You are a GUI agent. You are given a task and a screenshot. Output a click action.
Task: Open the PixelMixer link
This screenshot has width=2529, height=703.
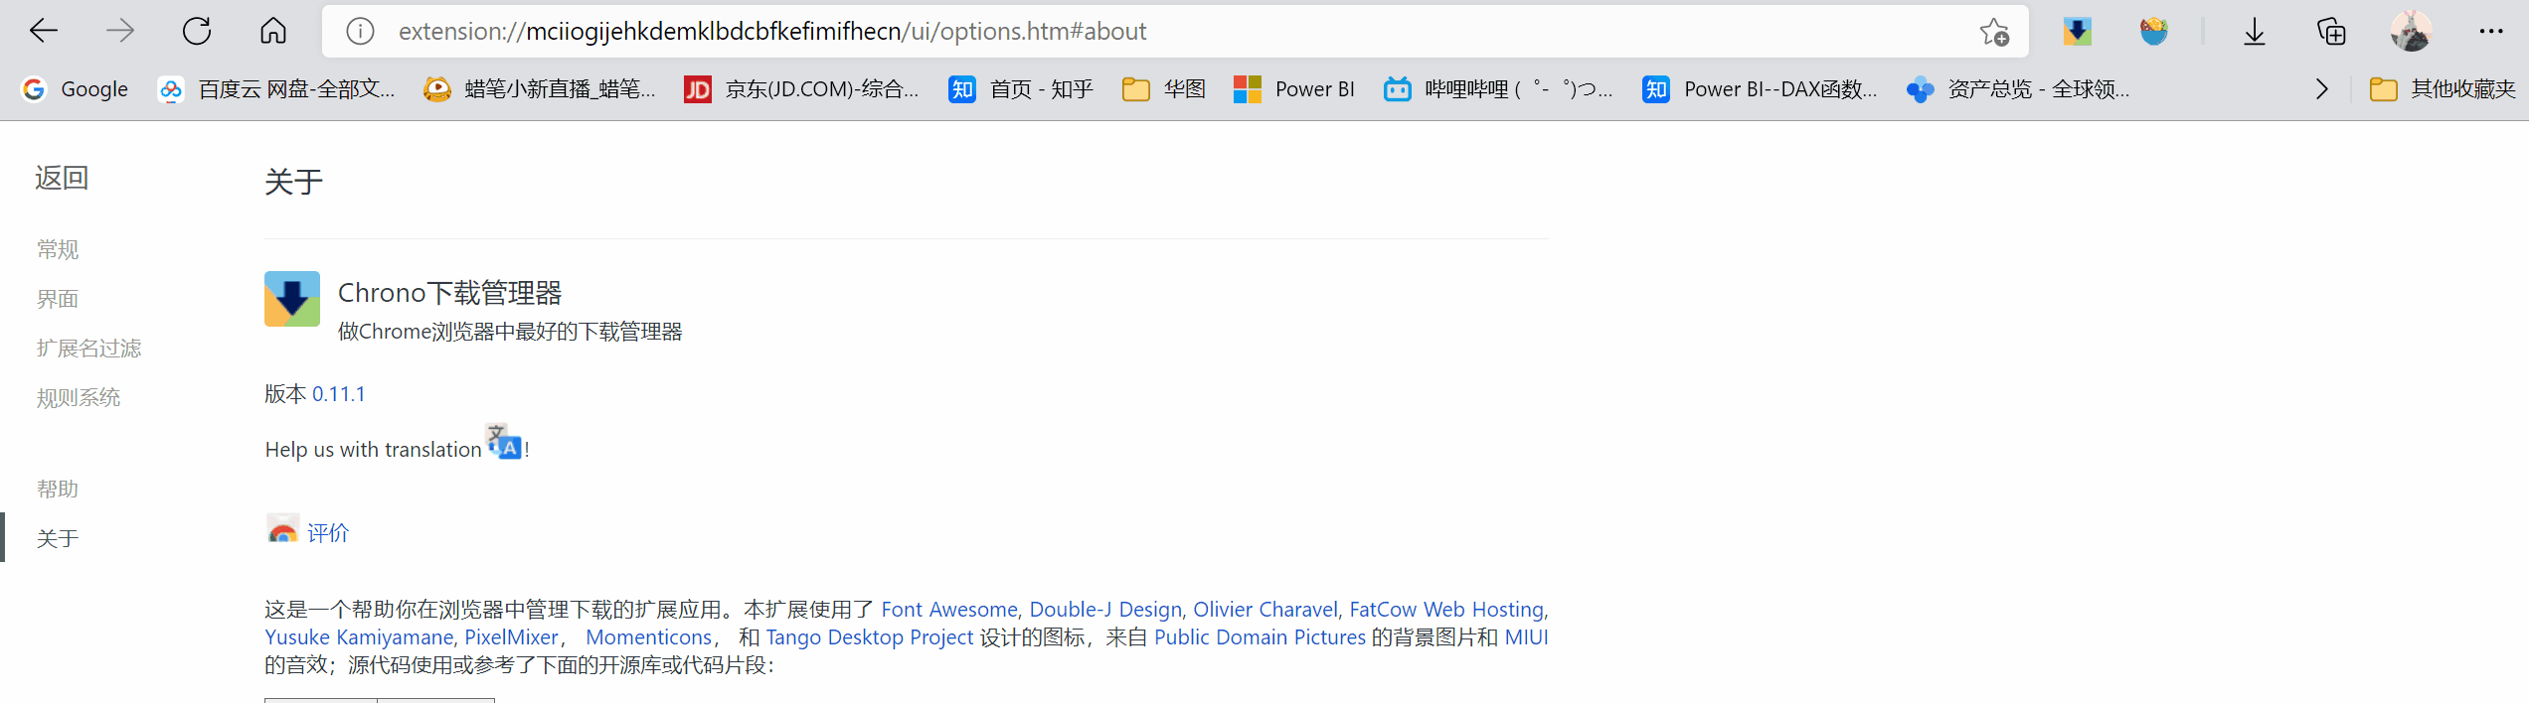(511, 637)
